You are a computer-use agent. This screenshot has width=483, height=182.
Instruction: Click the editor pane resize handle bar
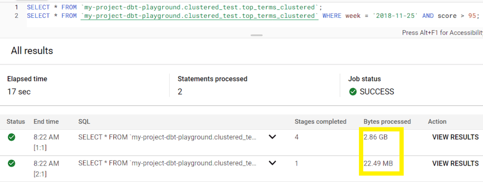click(x=257, y=35)
